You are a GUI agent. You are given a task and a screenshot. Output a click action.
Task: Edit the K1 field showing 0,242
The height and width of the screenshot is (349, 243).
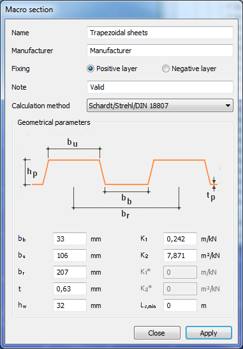tap(180, 239)
